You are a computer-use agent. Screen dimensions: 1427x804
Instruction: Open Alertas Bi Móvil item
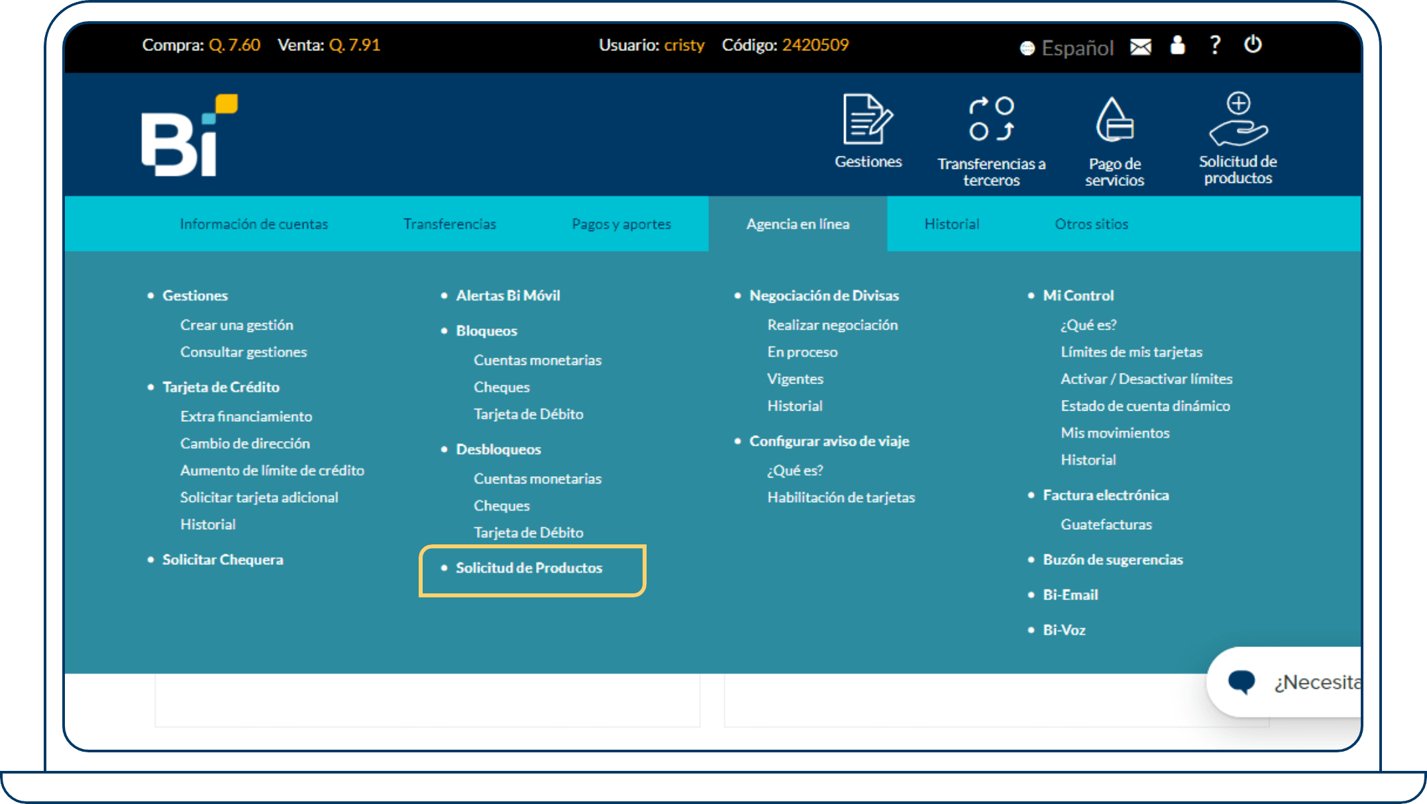tap(508, 295)
